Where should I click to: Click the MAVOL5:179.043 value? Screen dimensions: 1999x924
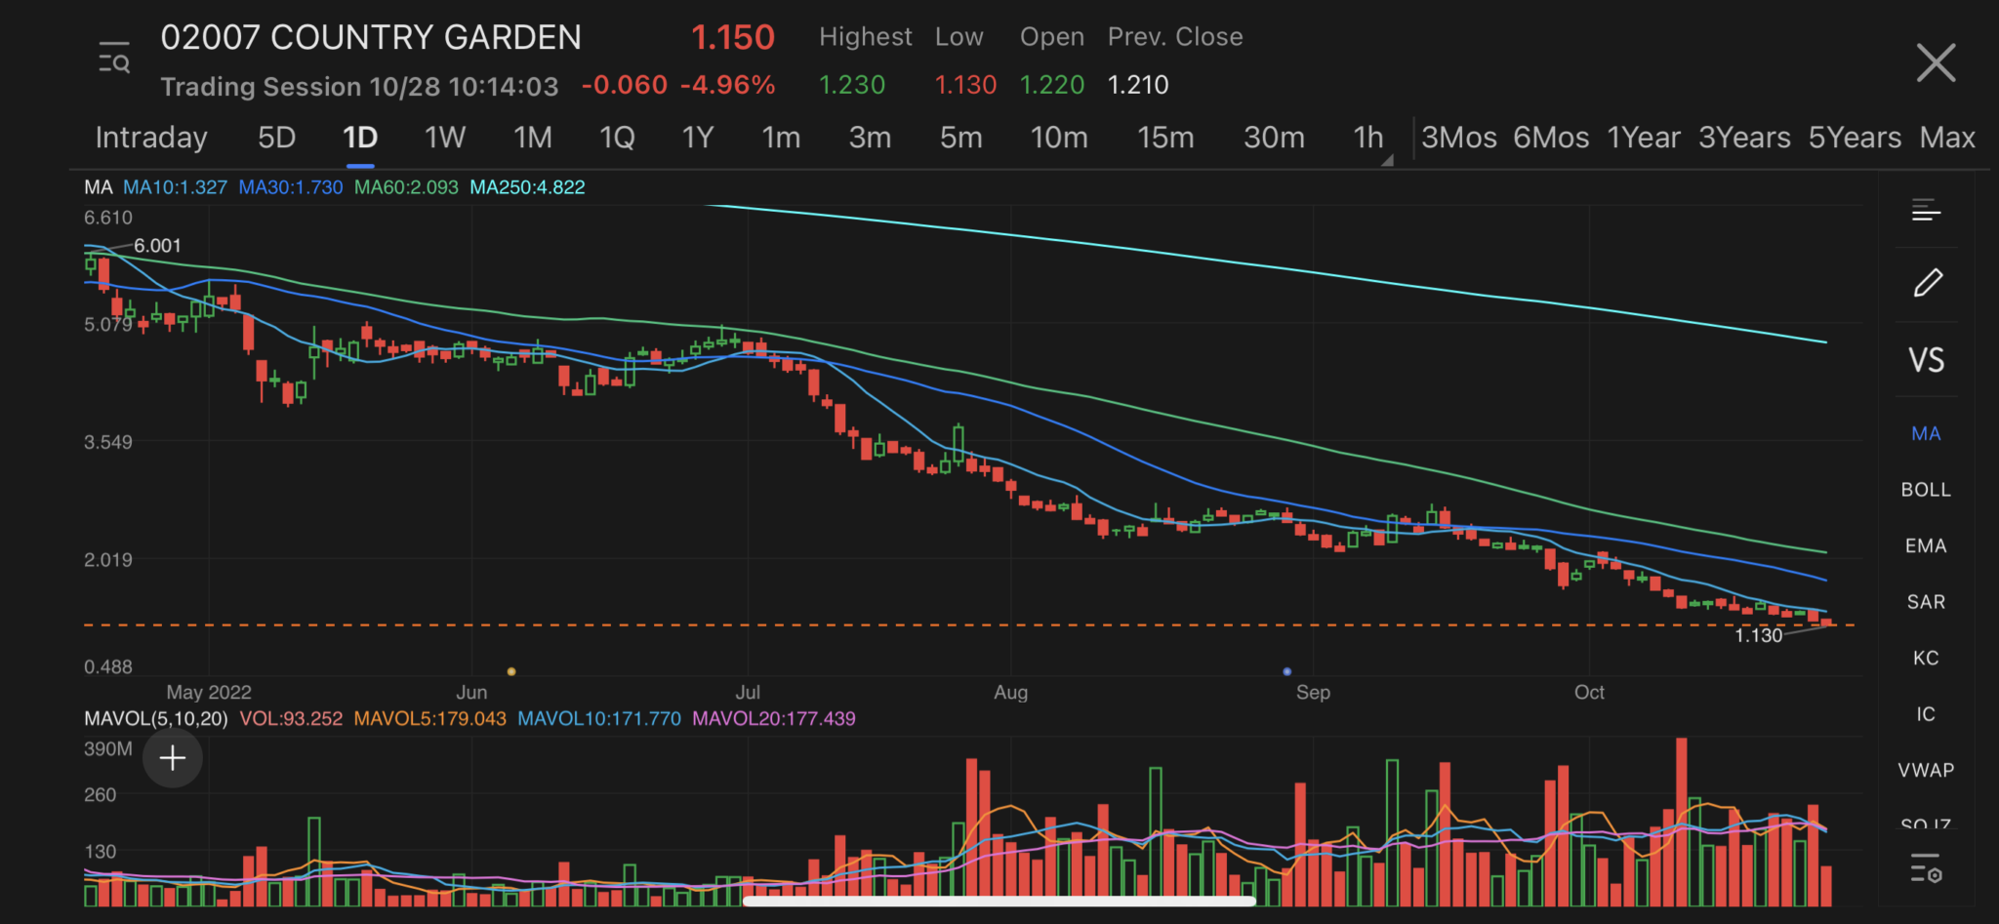pos(429,719)
